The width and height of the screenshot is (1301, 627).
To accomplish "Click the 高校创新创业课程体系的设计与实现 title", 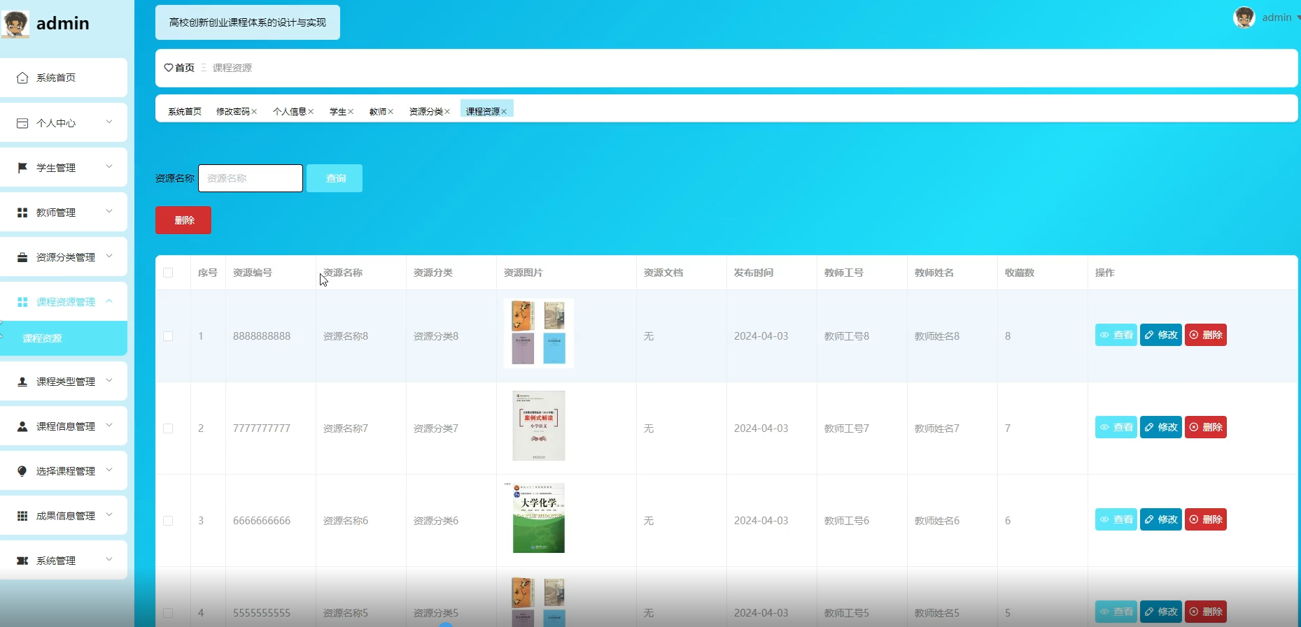I will coord(248,22).
